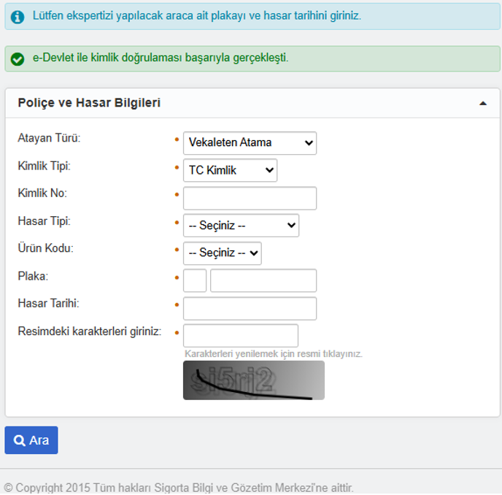Click the copyright notice in the footer
Screen dimensions: 502x495
click(179, 487)
